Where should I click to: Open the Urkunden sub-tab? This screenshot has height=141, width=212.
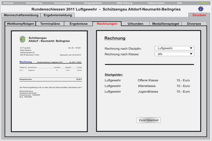pyautogui.click(x=135, y=24)
